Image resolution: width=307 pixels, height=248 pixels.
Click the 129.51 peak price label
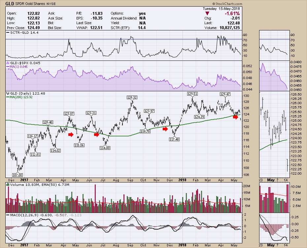(192, 94)
